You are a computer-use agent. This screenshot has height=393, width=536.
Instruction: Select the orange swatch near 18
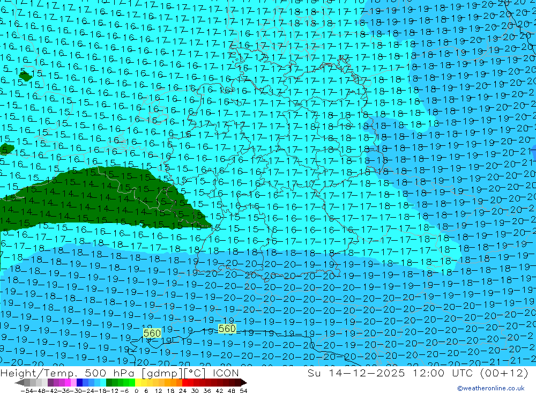point(174,383)
